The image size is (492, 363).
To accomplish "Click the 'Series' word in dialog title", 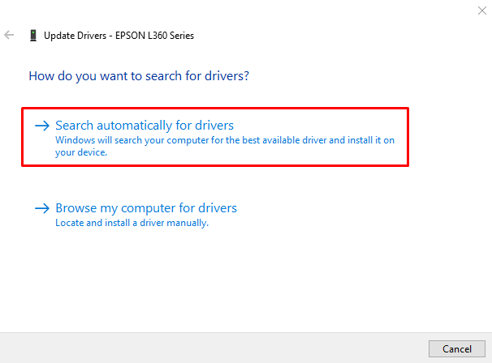I will coord(181,36).
